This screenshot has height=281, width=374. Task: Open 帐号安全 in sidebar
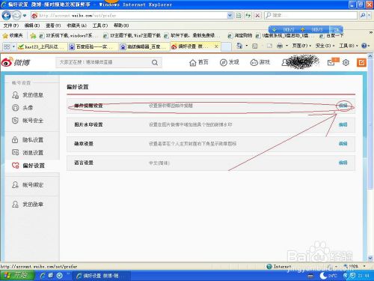28,121
